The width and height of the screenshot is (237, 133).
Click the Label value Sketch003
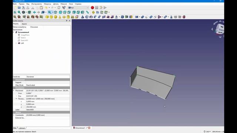[48, 110]
